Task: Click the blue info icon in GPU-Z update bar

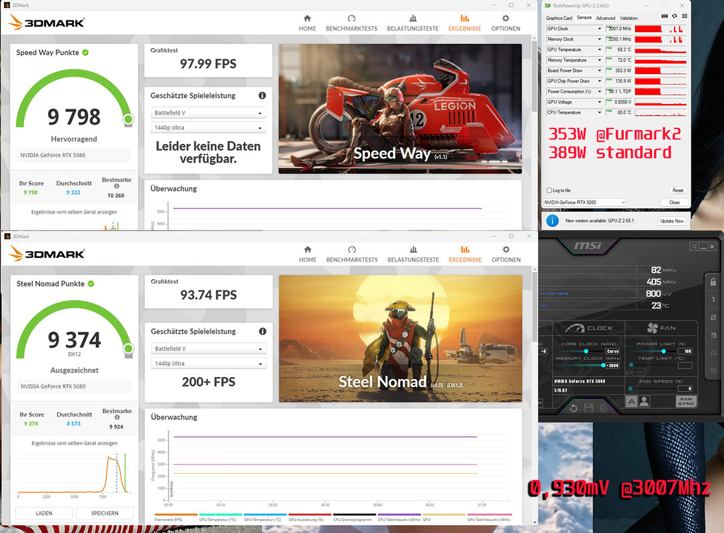Action: pyautogui.click(x=552, y=221)
